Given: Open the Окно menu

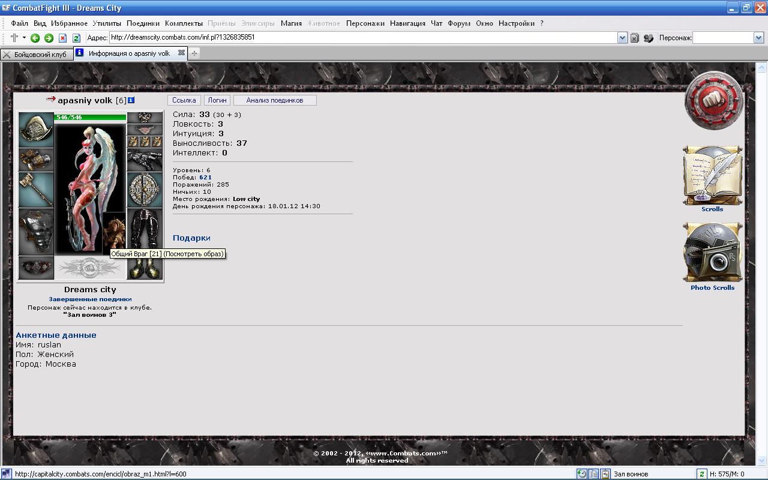Looking at the screenshot, I should click(484, 23).
